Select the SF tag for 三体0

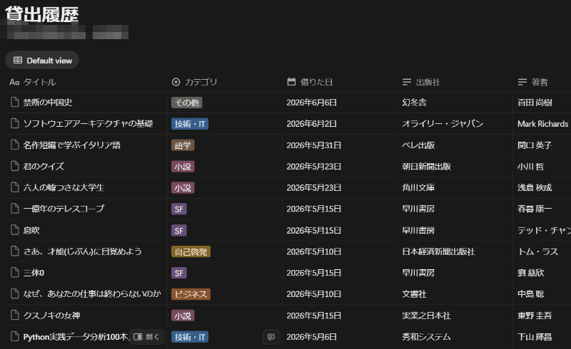(179, 273)
